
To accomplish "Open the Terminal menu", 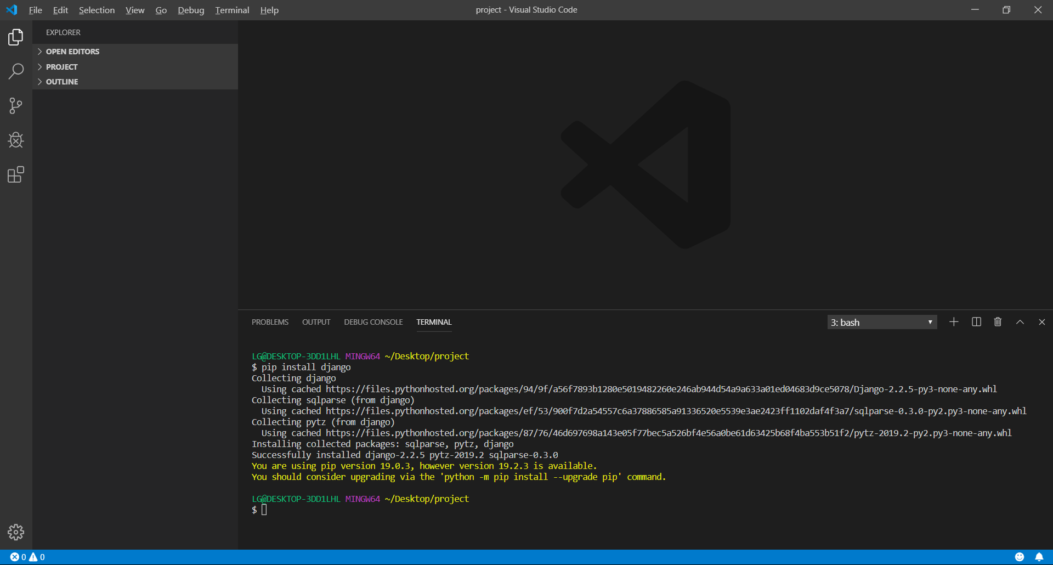I will (232, 10).
